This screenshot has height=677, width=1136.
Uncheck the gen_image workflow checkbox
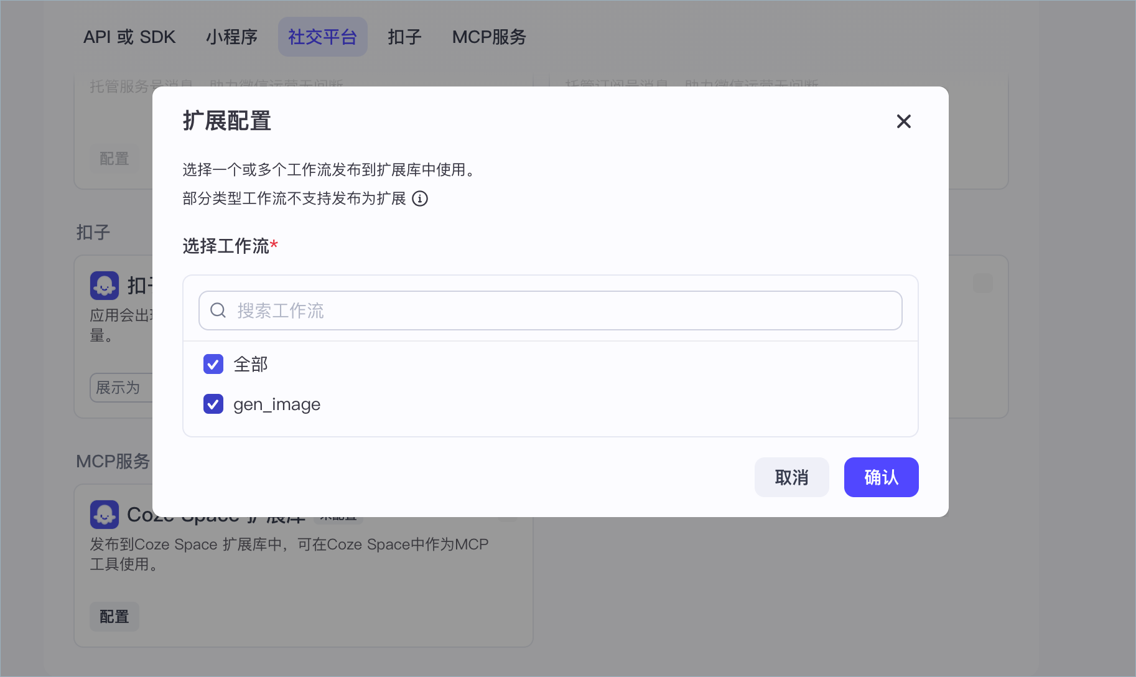click(213, 404)
